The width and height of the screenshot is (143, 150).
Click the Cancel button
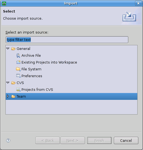(126, 140)
